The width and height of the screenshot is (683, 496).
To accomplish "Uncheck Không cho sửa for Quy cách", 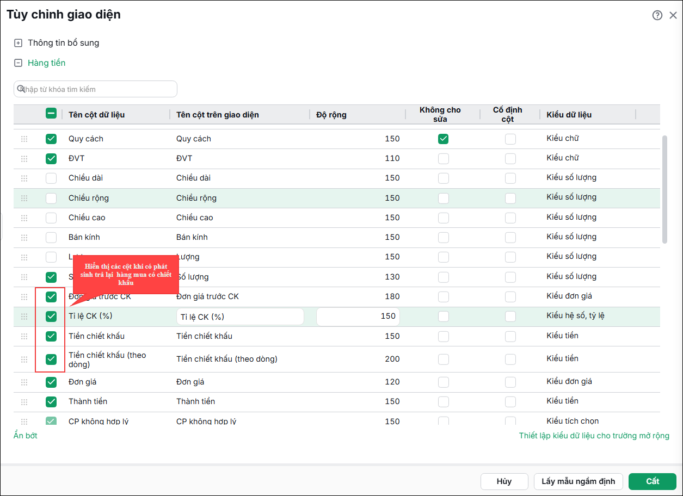I will [x=444, y=139].
